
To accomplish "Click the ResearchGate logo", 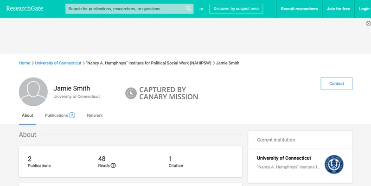I will 25,8.
